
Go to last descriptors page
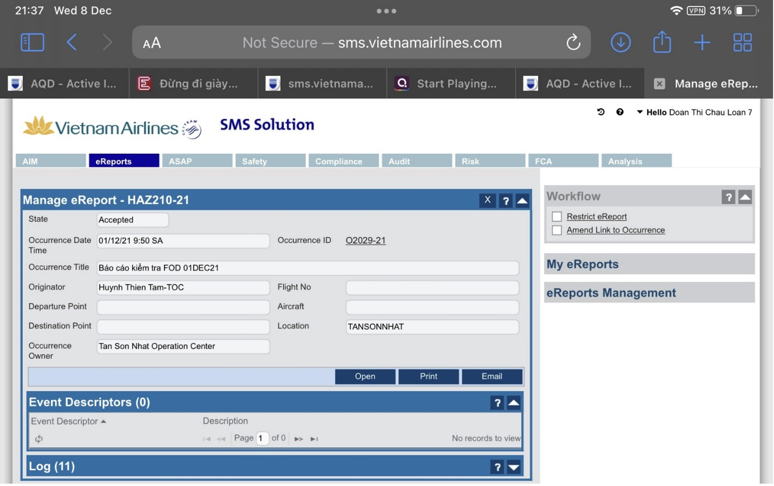pyautogui.click(x=314, y=439)
